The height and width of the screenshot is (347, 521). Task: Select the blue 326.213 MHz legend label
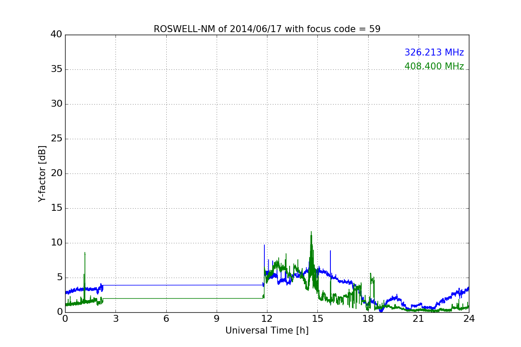click(434, 52)
